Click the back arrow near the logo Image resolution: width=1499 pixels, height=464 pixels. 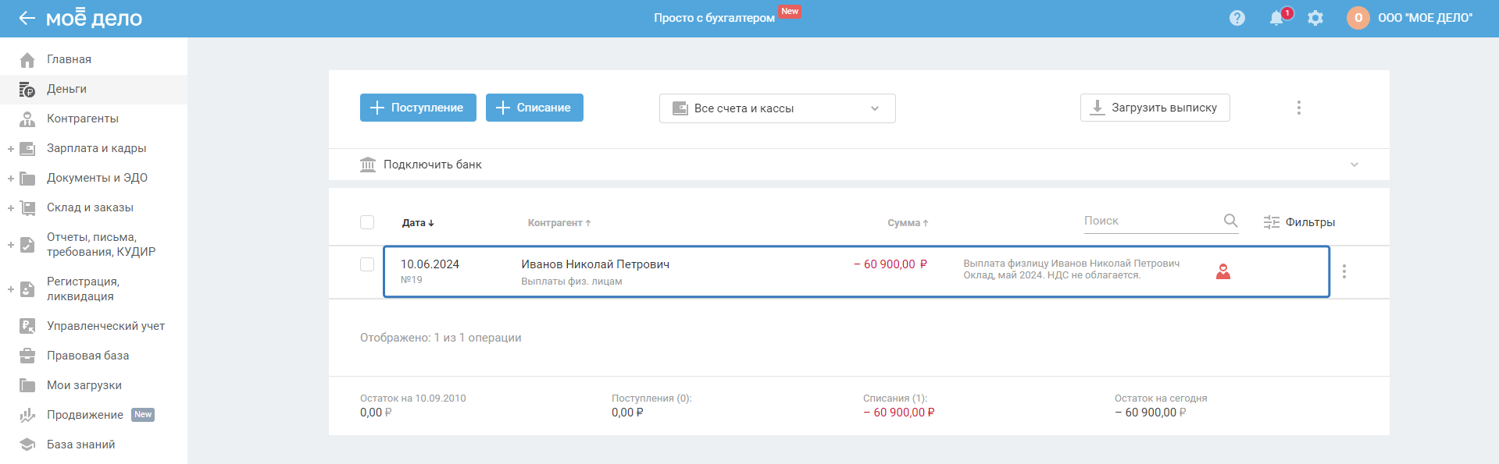click(27, 18)
